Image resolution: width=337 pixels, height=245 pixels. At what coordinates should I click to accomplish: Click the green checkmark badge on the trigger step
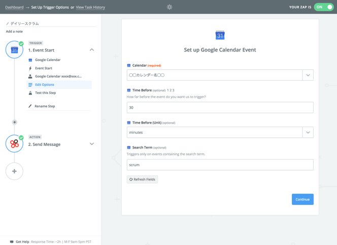21,44
